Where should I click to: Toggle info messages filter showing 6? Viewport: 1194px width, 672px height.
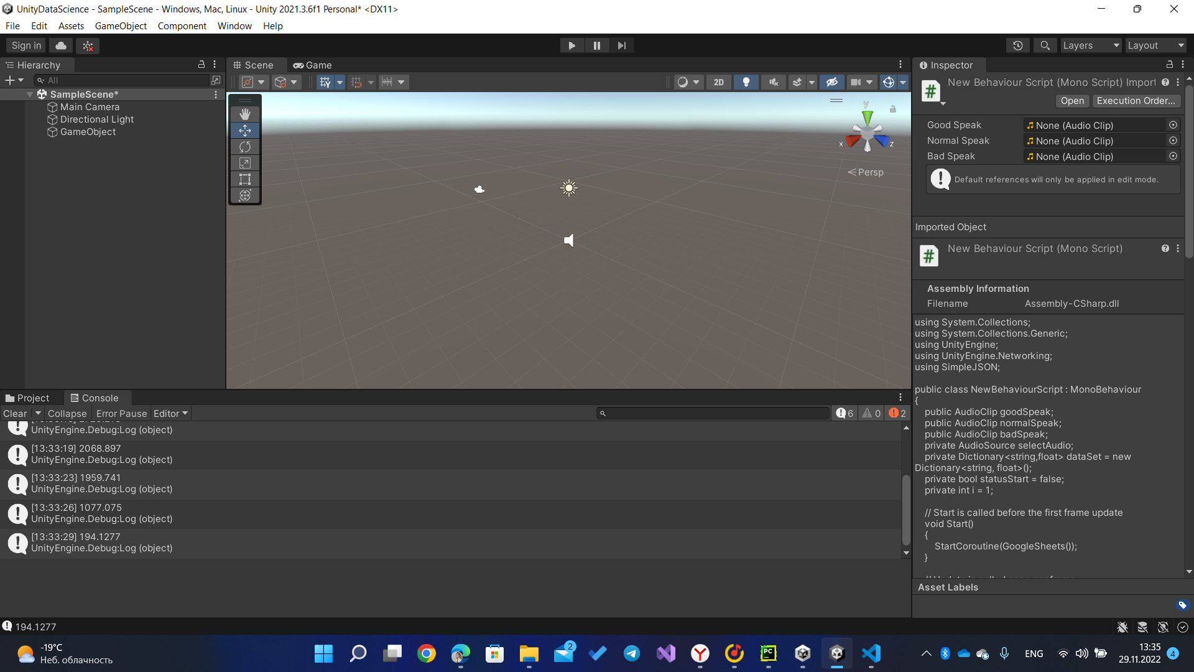point(845,413)
